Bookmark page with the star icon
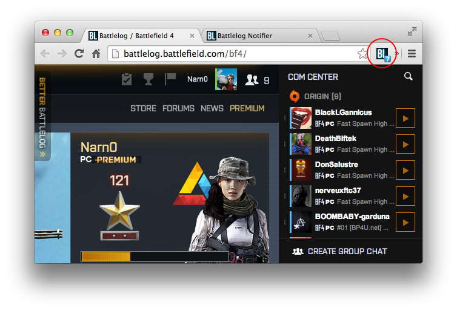 click(362, 54)
